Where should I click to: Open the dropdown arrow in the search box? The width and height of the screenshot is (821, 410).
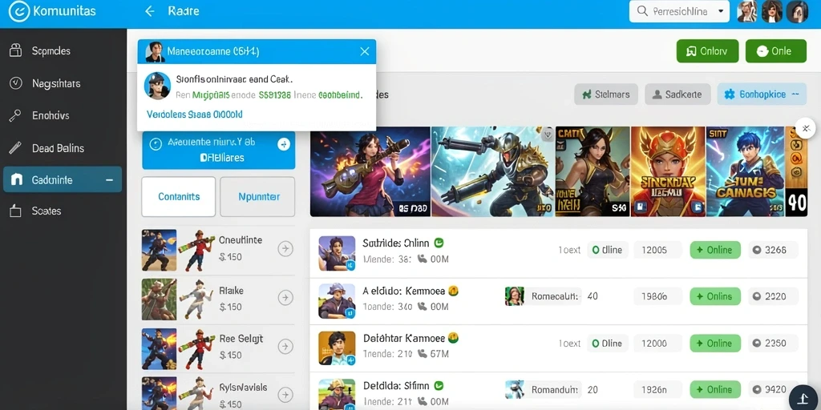(721, 11)
